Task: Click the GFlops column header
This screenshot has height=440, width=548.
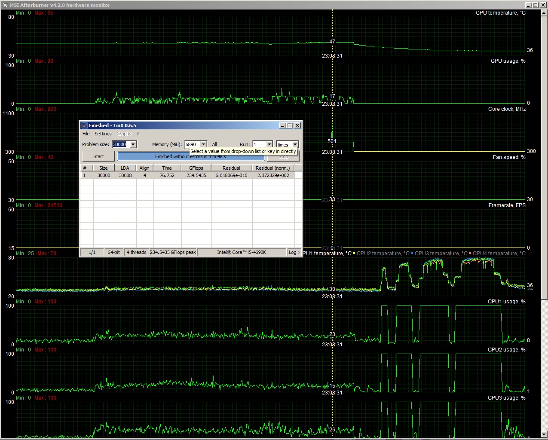Action: (x=196, y=168)
